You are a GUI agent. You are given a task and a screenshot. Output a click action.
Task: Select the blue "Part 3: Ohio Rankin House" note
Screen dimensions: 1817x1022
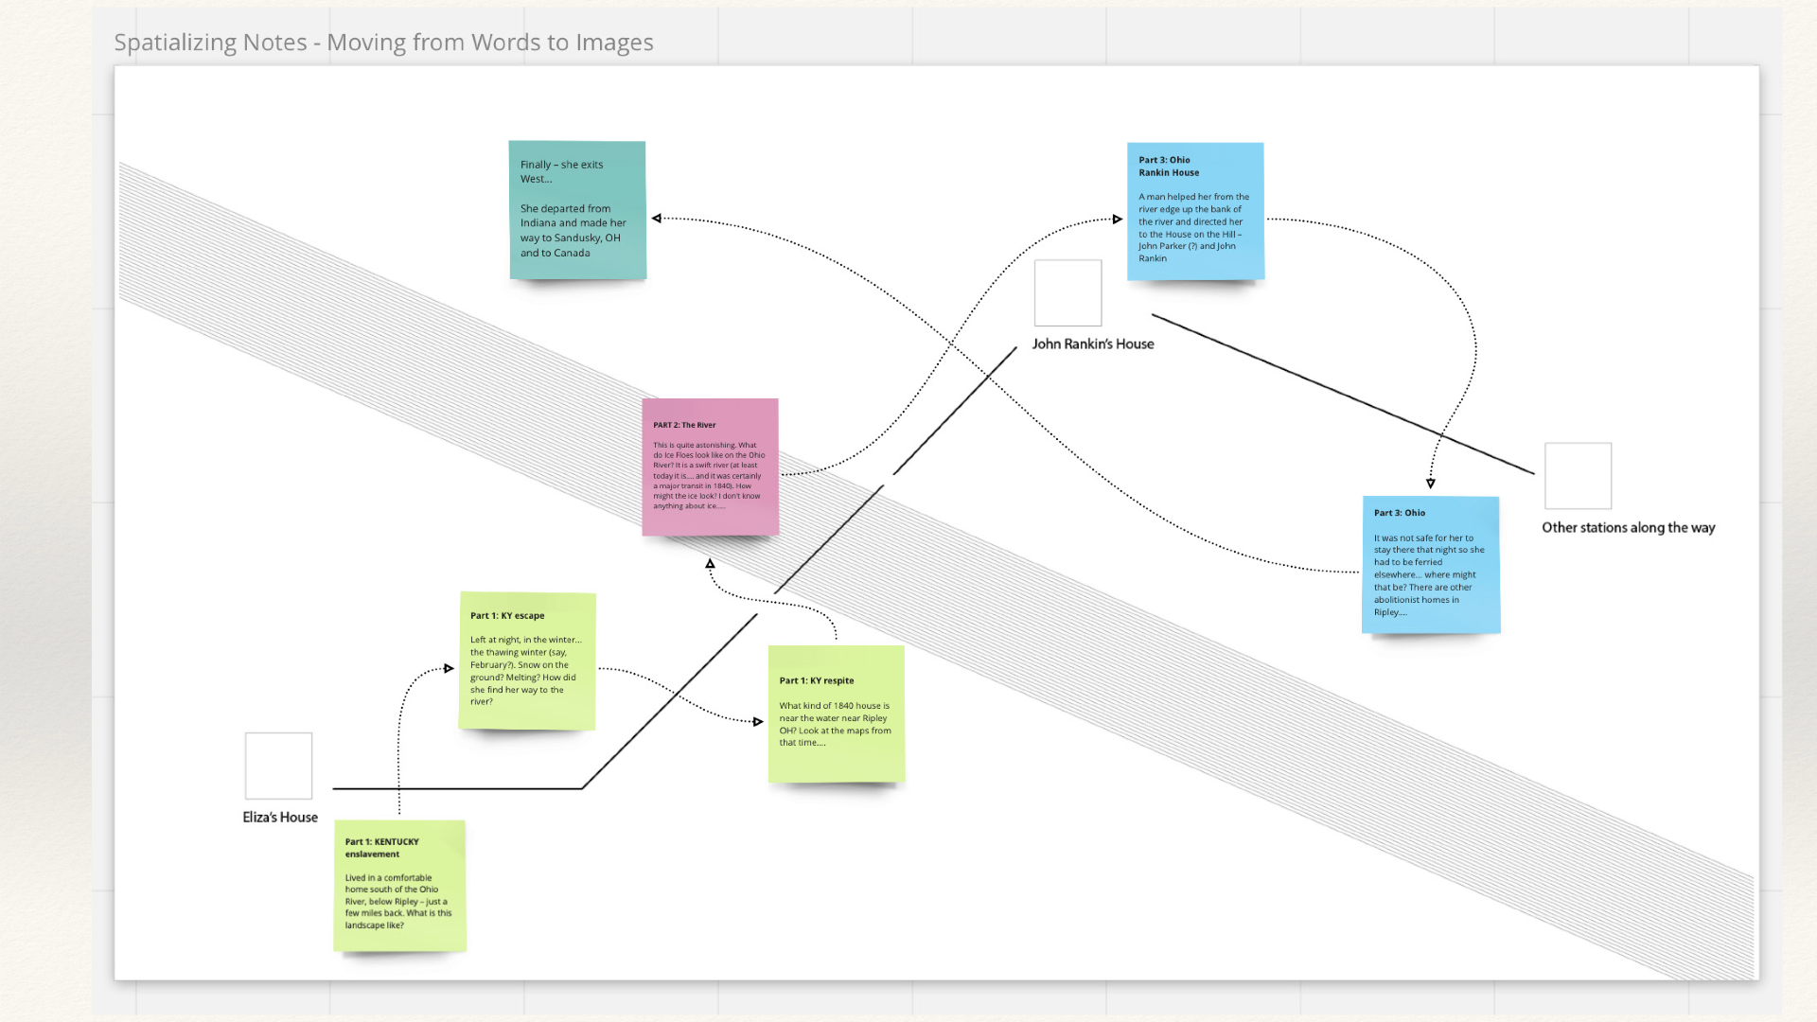[x=1194, y=210]
